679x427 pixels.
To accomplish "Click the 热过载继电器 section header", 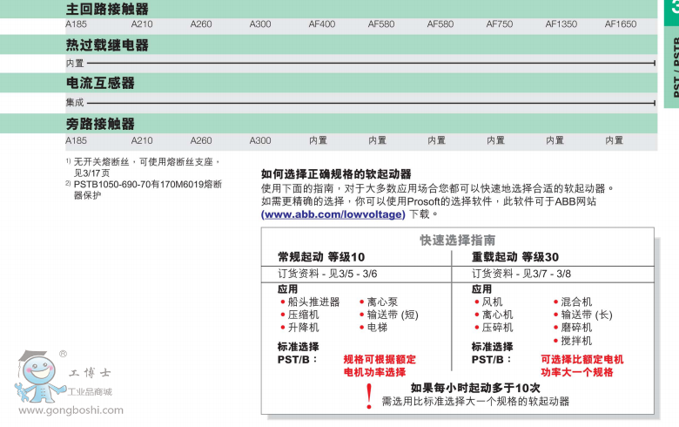I will [x=107, y=45].
